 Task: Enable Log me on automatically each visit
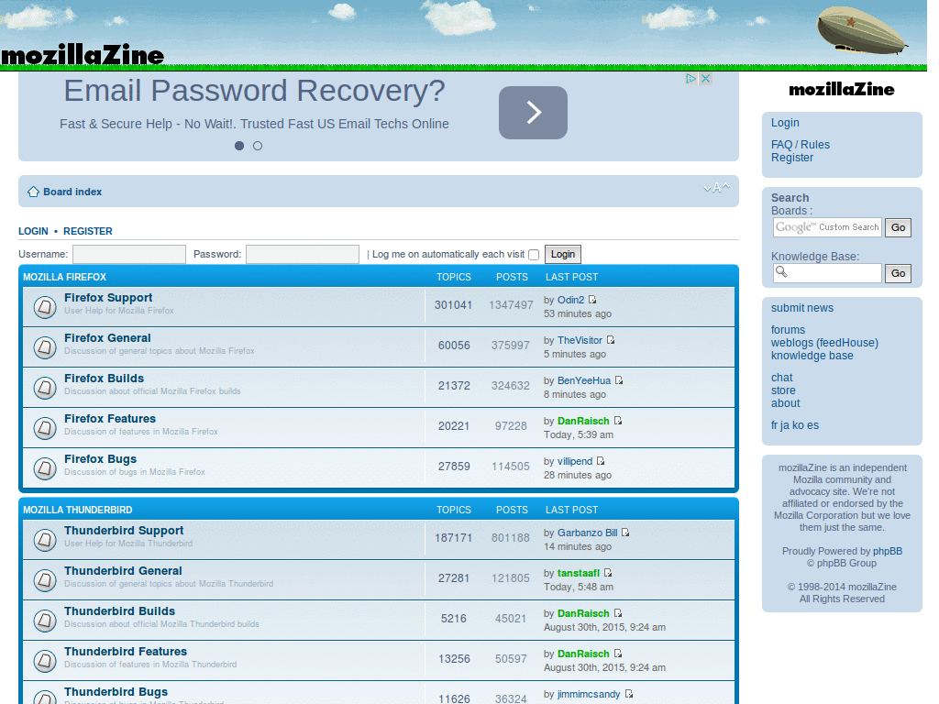pos(533,254)
